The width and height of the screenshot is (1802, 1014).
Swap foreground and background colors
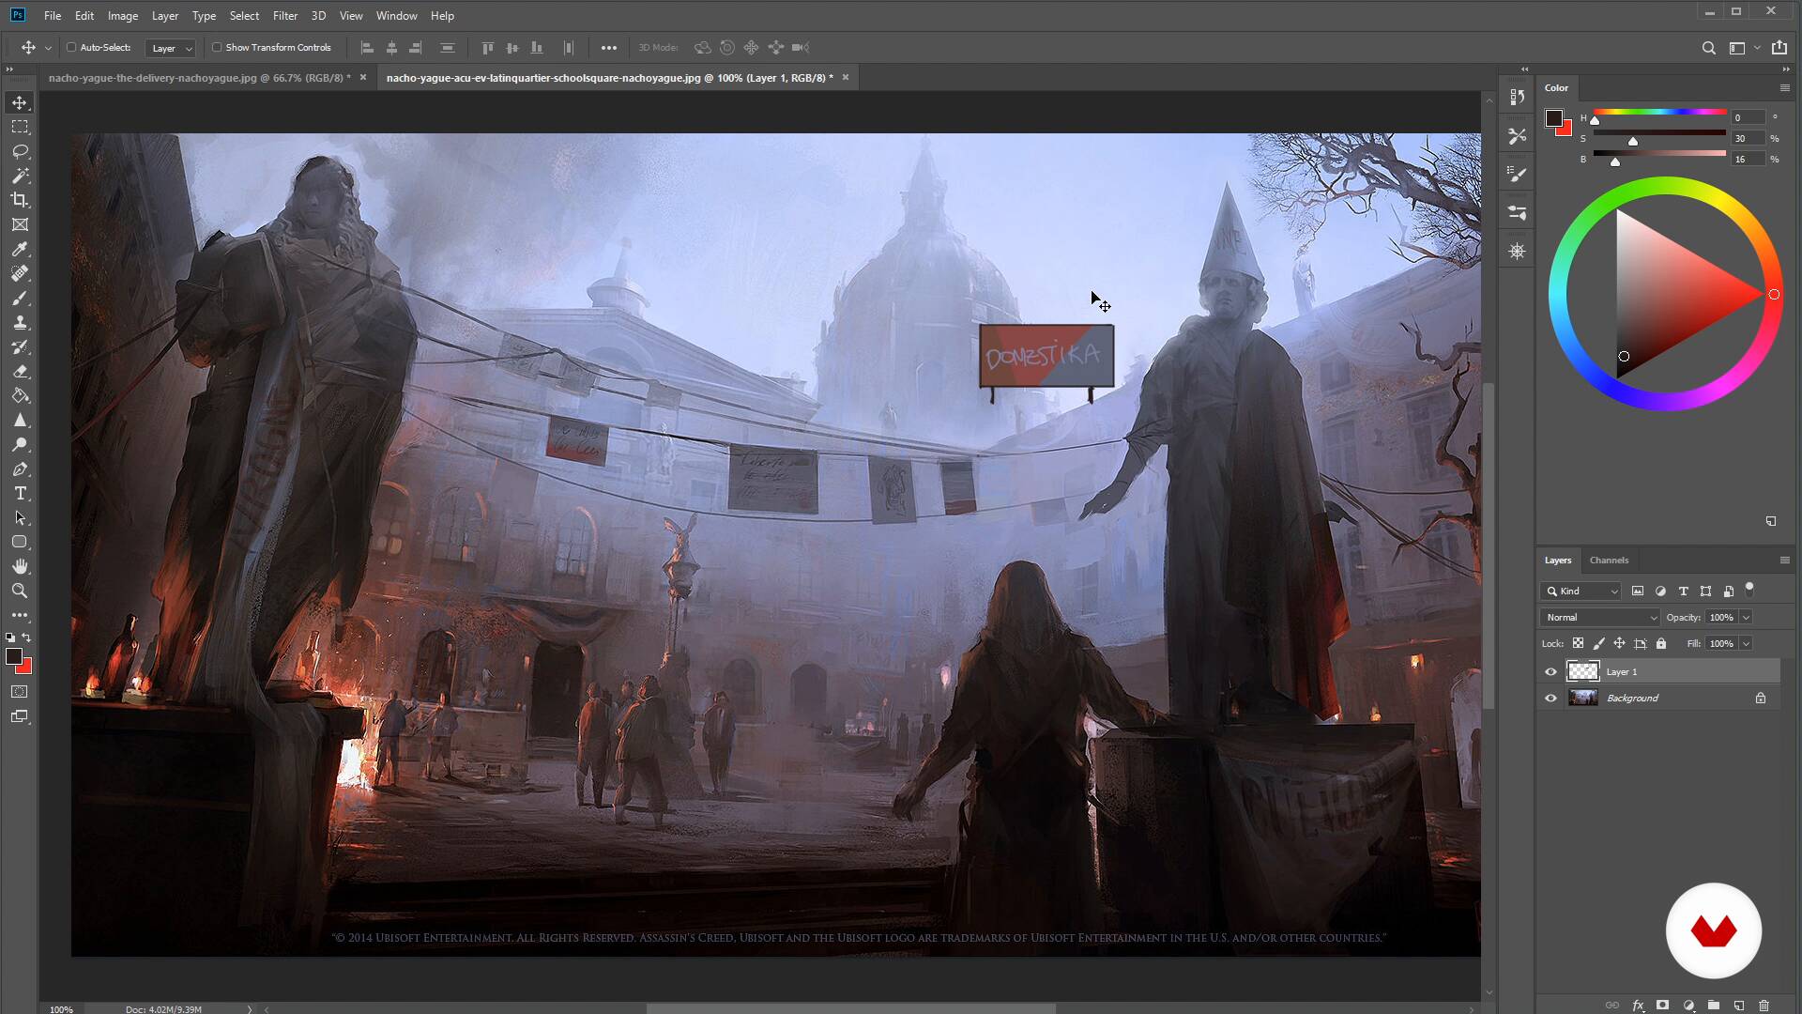click(27, 638)
